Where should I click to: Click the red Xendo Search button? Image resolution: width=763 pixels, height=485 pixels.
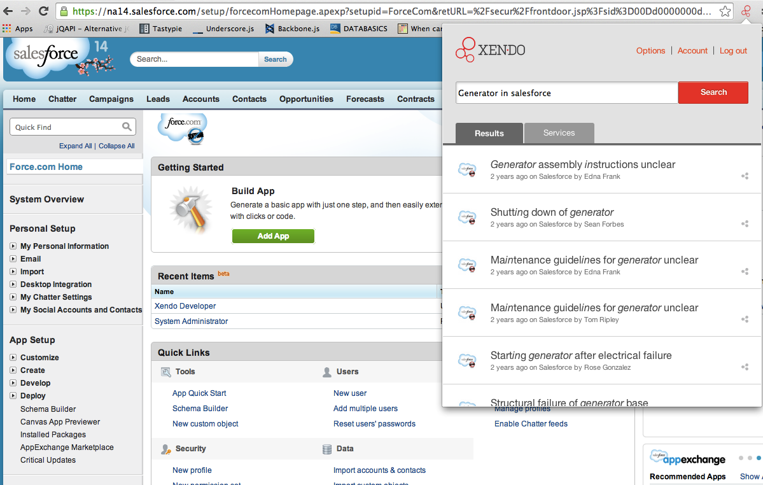pos(713,92)
